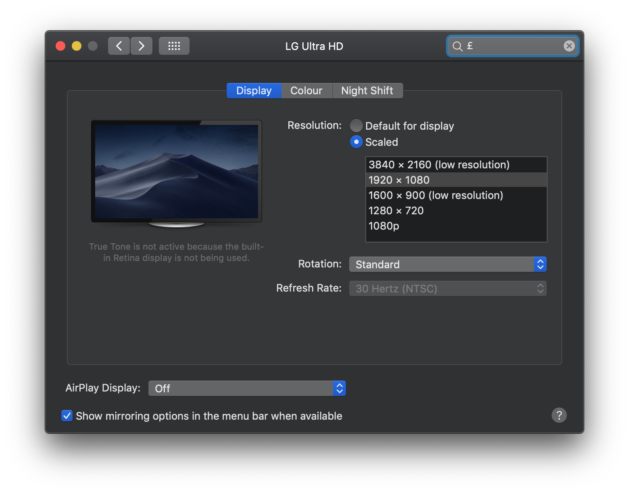Screen dimensions: 629x493
Task: Pick 1280 × 720 resolution
Action: [456, 211]
